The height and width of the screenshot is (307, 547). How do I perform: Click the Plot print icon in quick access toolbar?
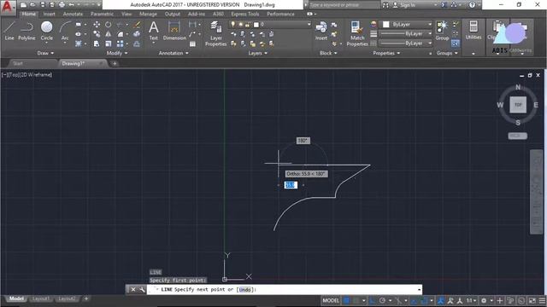coord(62,5)
